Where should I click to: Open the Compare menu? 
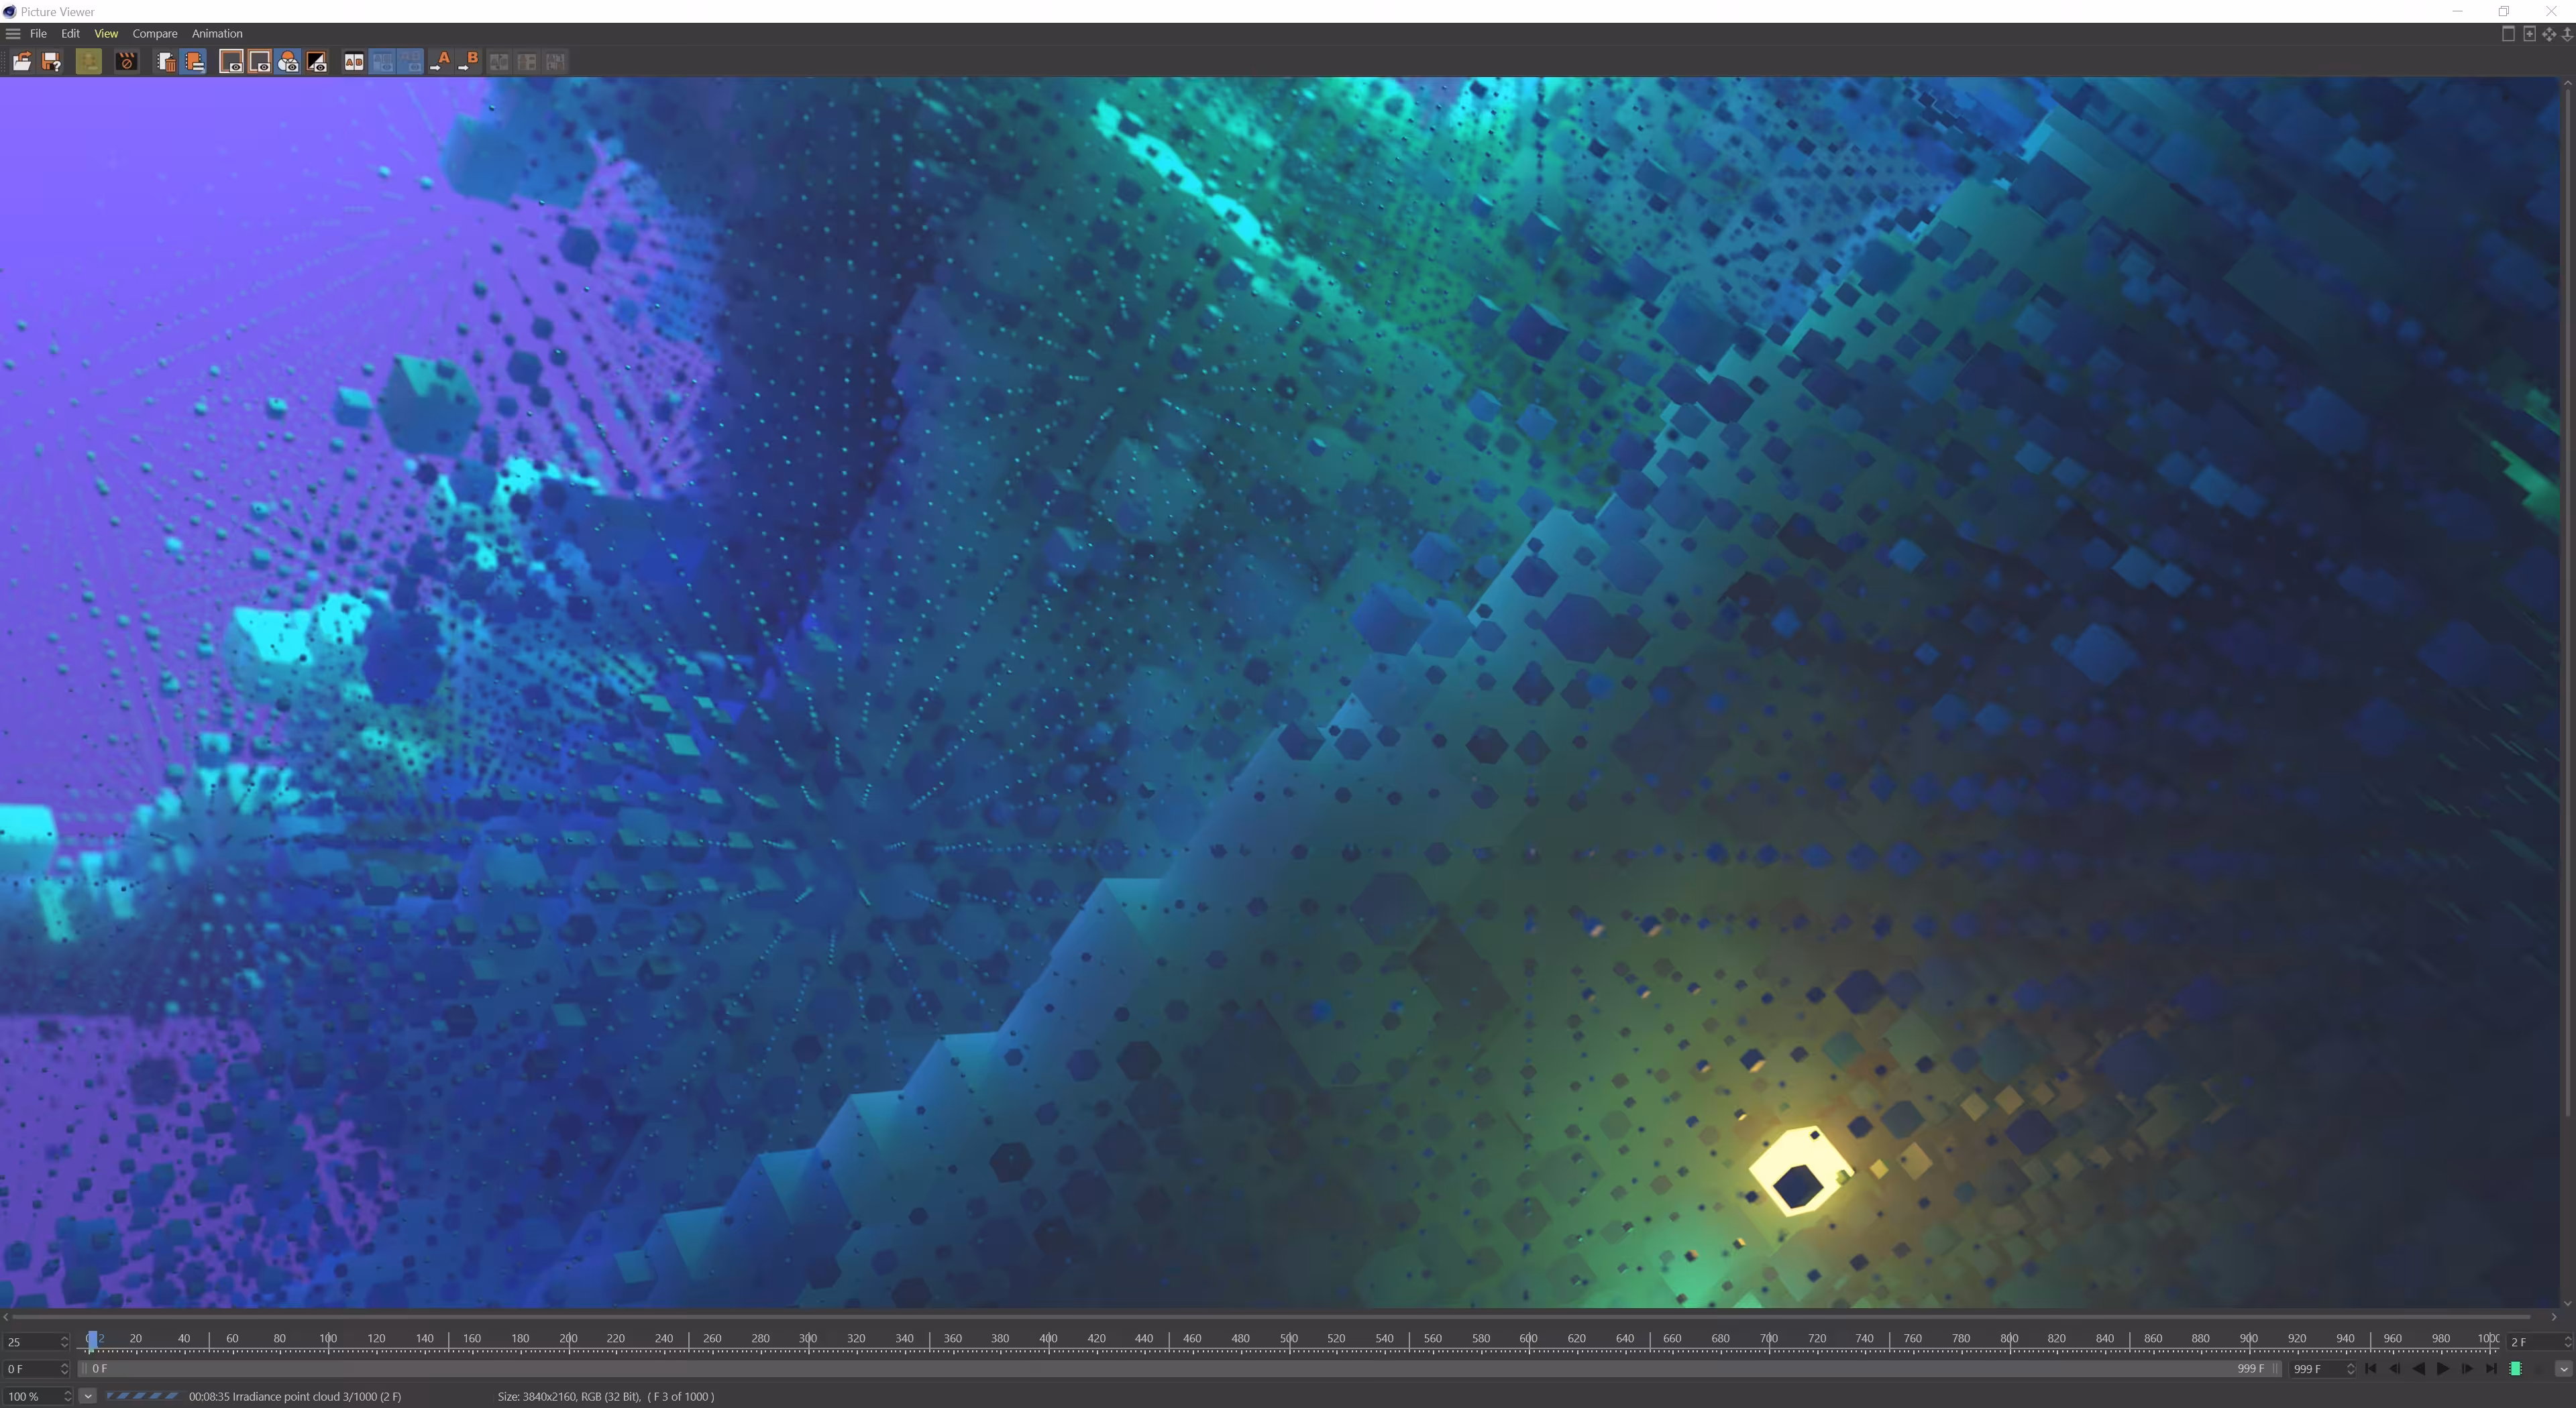tap(155, 34)
